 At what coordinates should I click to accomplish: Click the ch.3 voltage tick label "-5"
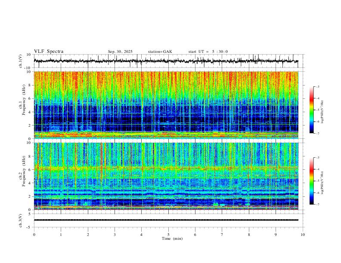tap(29, 227)
